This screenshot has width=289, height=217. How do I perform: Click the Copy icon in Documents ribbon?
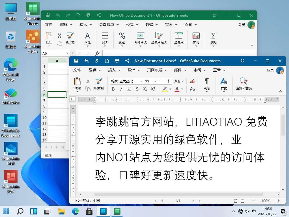tap(88, 89)
